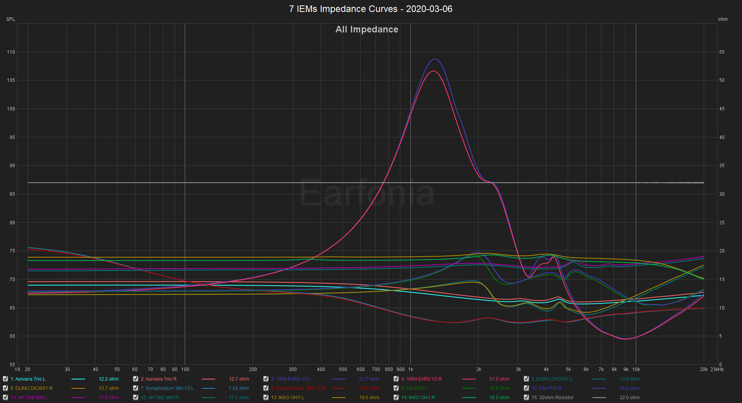Click the teal line swatch for AK T8iE MkII R
This screenshot has height=403, width=742.
(x=208, y=398)
